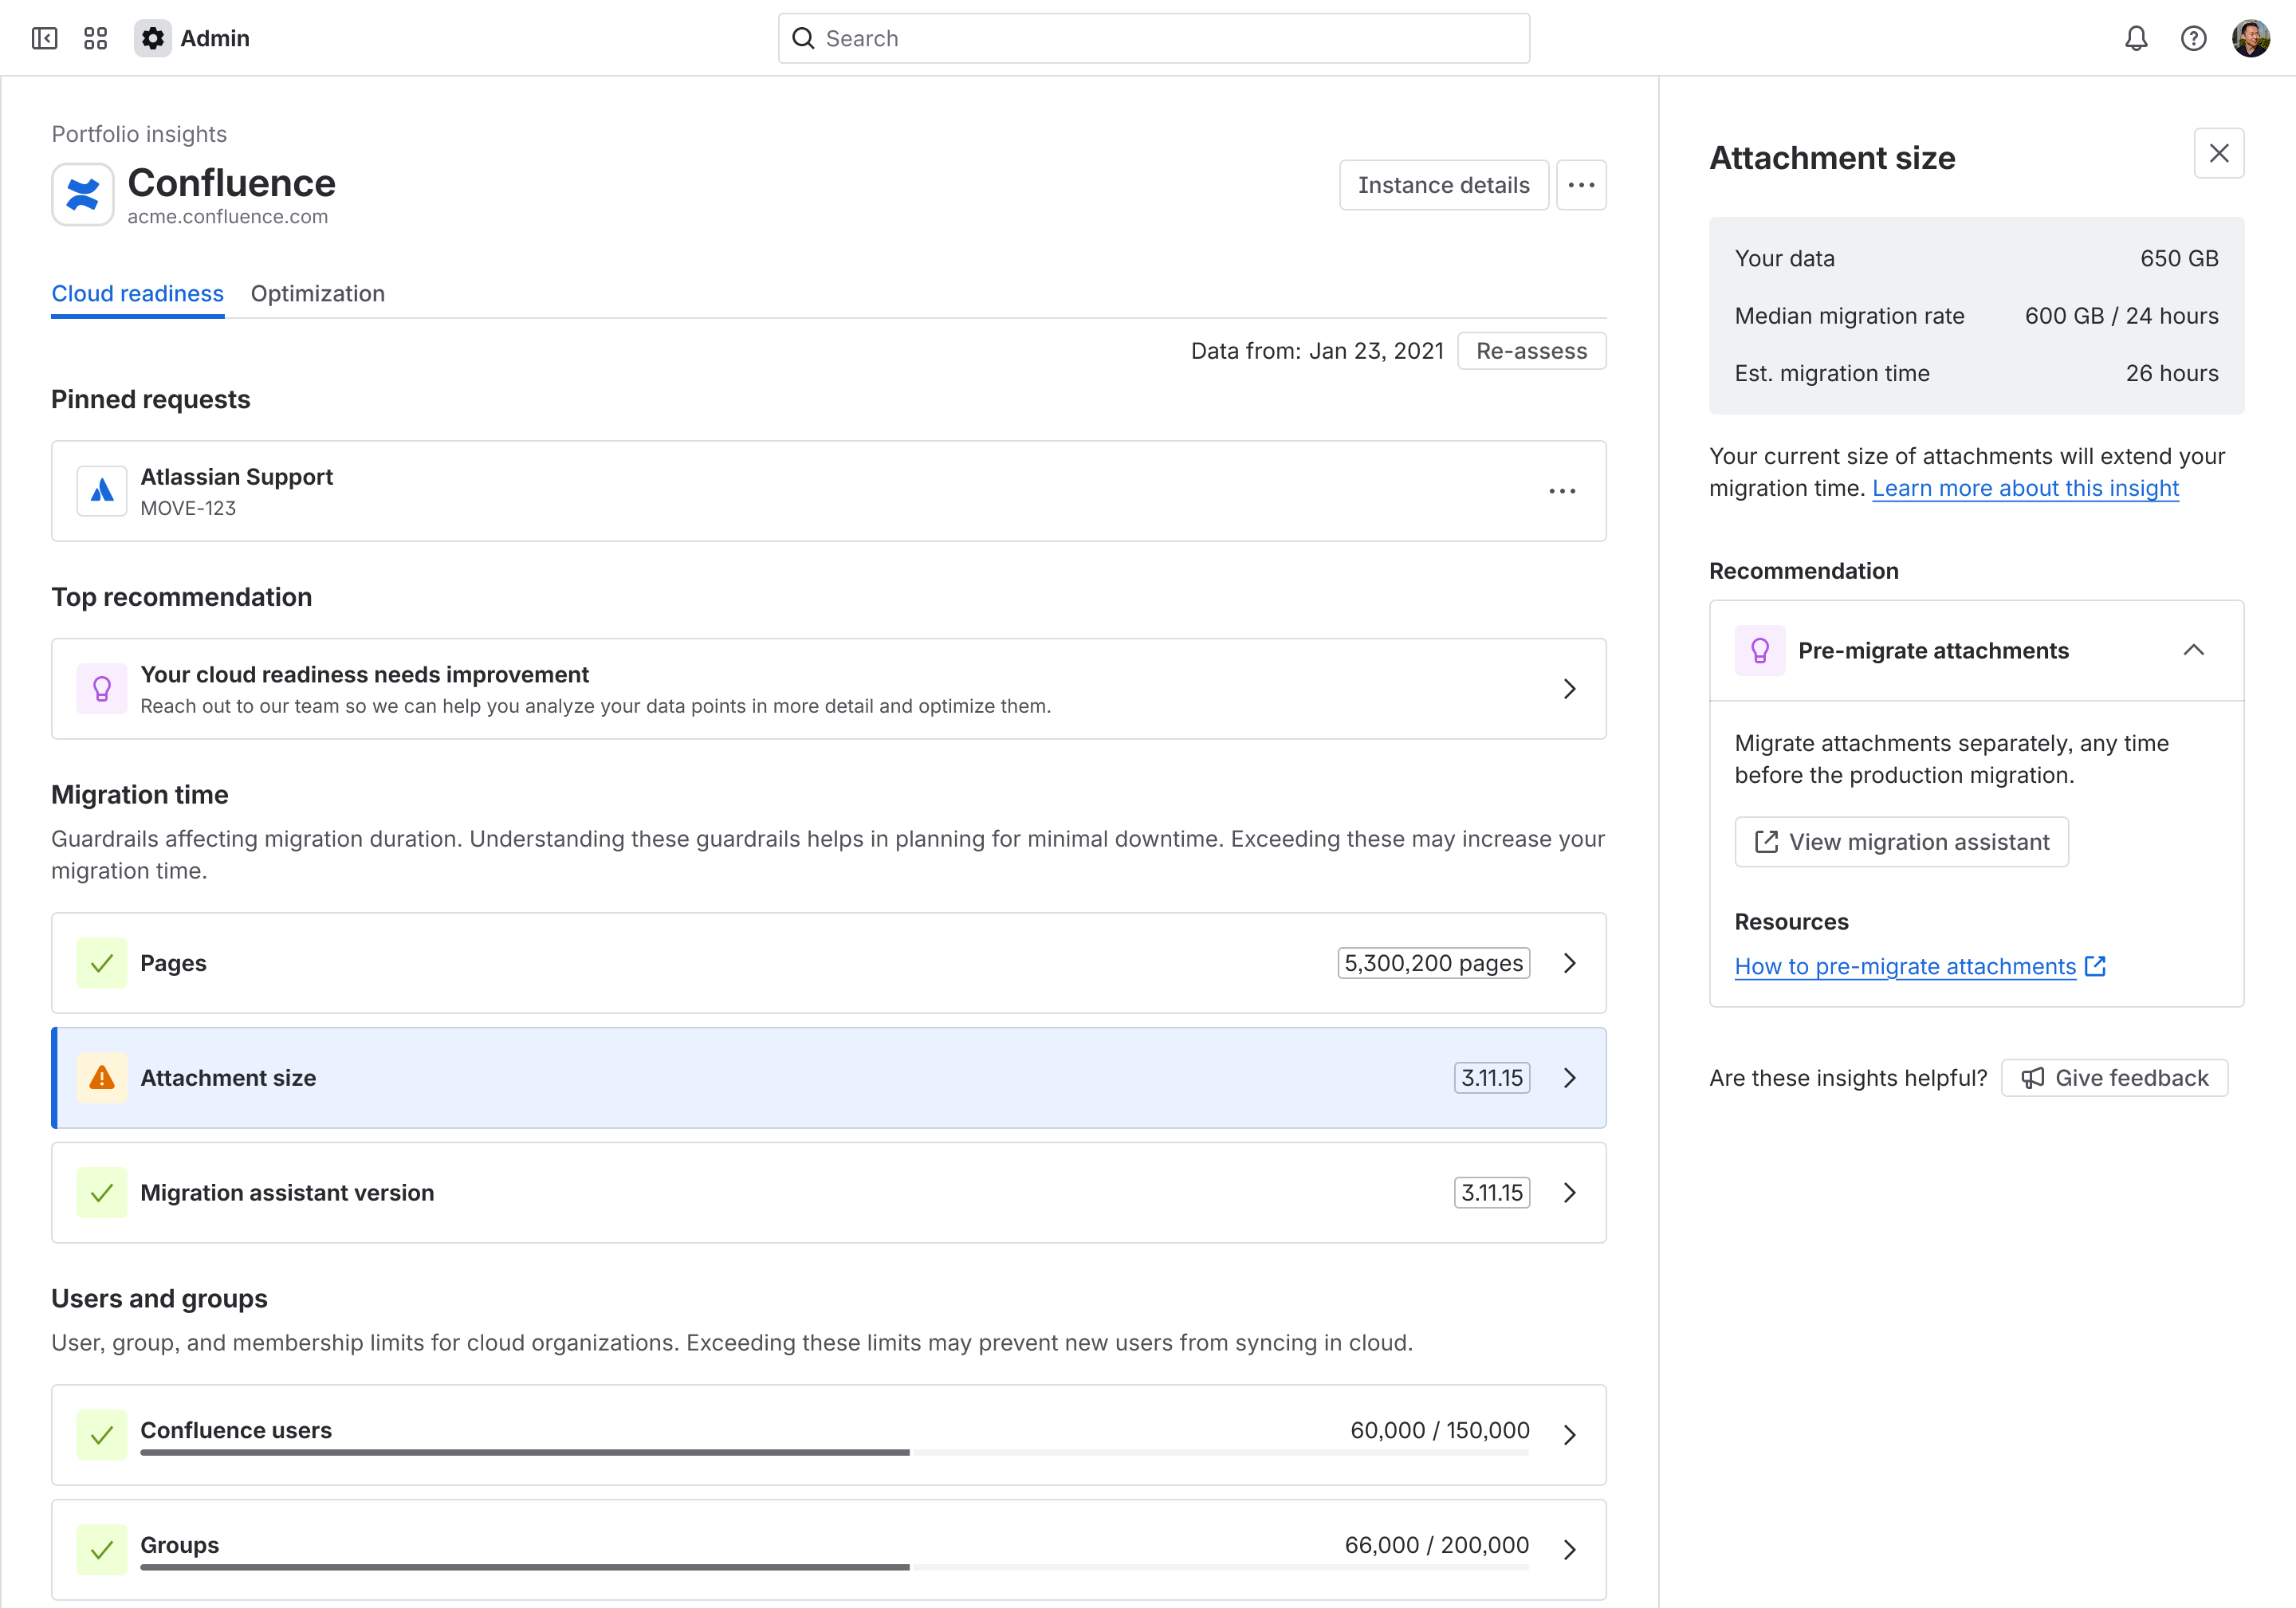Open Pages row chevron
The height and width of the screenshot is (1608, 2296).
[1570, 963]
